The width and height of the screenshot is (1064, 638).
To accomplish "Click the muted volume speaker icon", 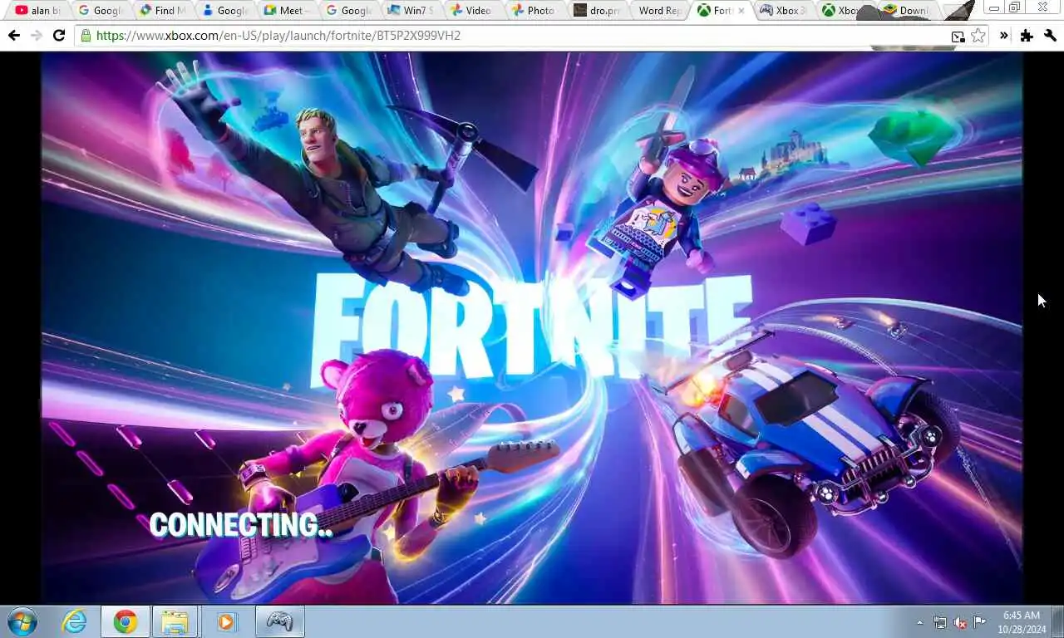I will 960,622.
